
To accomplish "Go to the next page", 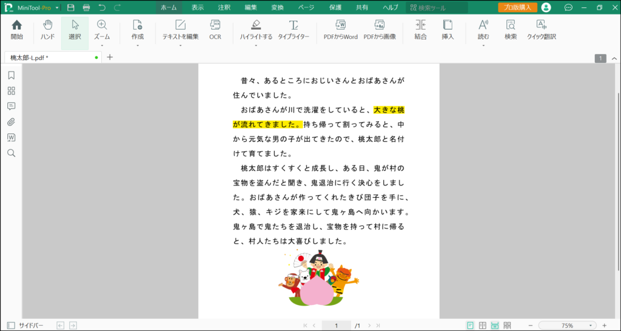I will point(369,326).
